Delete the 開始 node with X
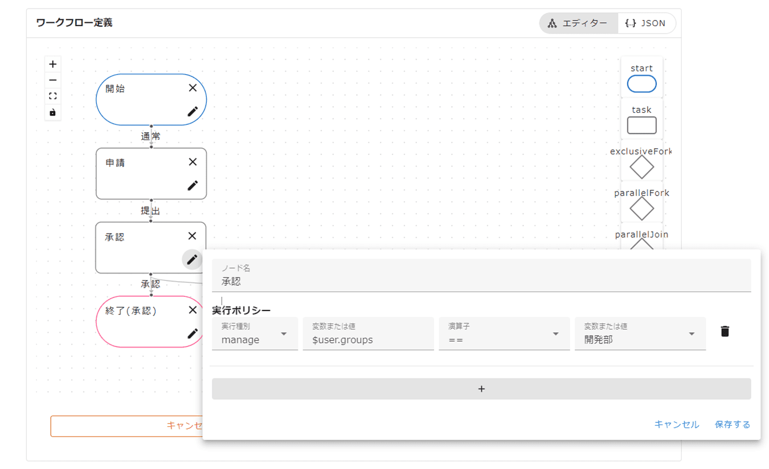This screenshot has width=769, height=469. 193,88
